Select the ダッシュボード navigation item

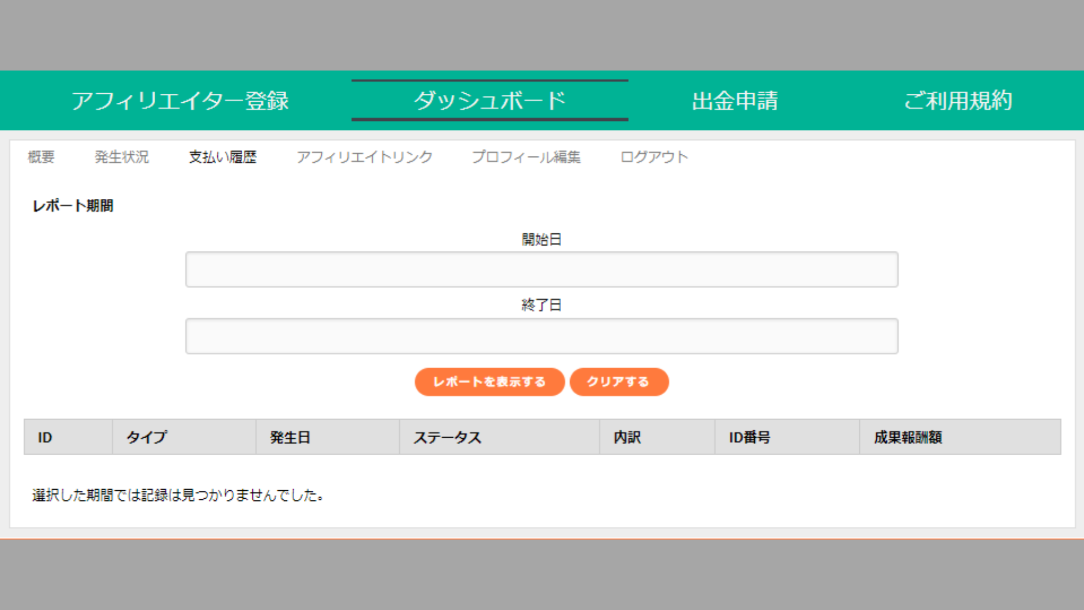click(489, 101)
